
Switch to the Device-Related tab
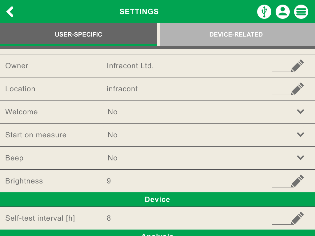point(236,34)
